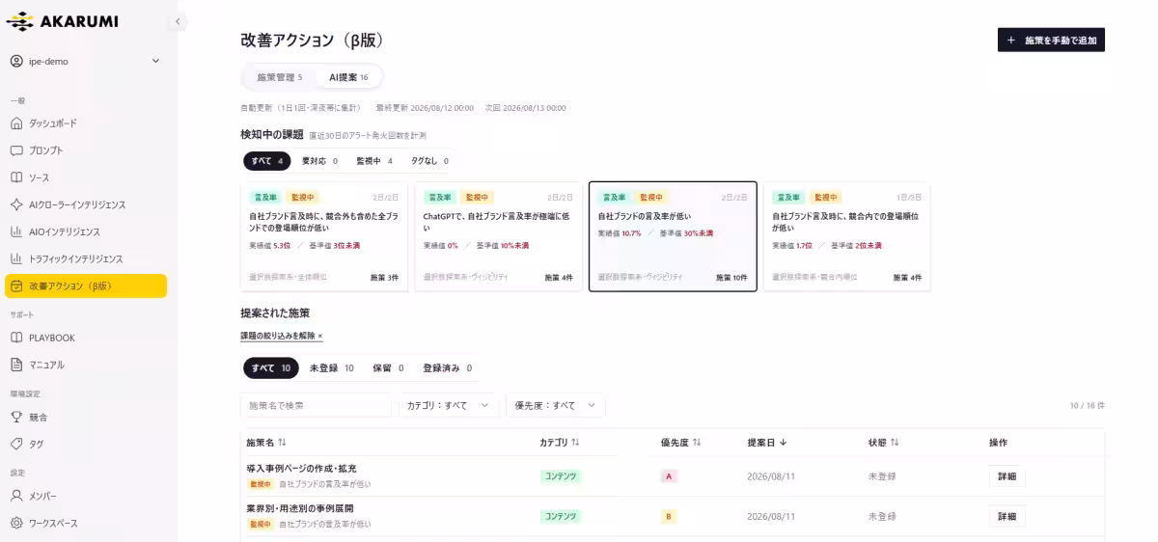Click the 導入事例ページの作成・拡充 row title
The width and height of the screenshot is (1158, 542).
(x=301, y=469)
